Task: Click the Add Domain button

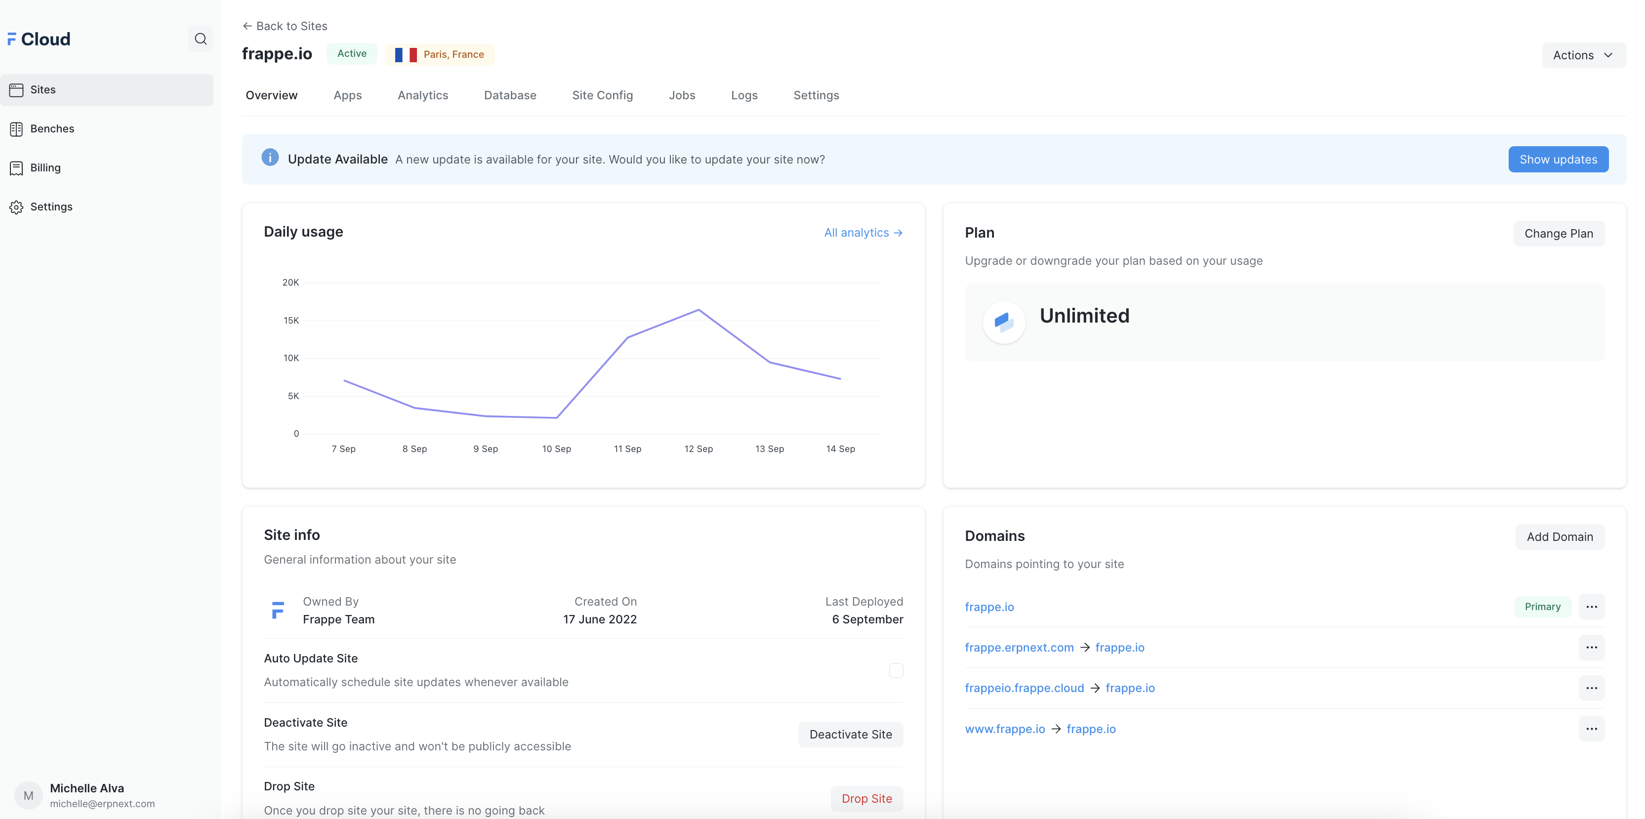Action: tap(1560, 537)
